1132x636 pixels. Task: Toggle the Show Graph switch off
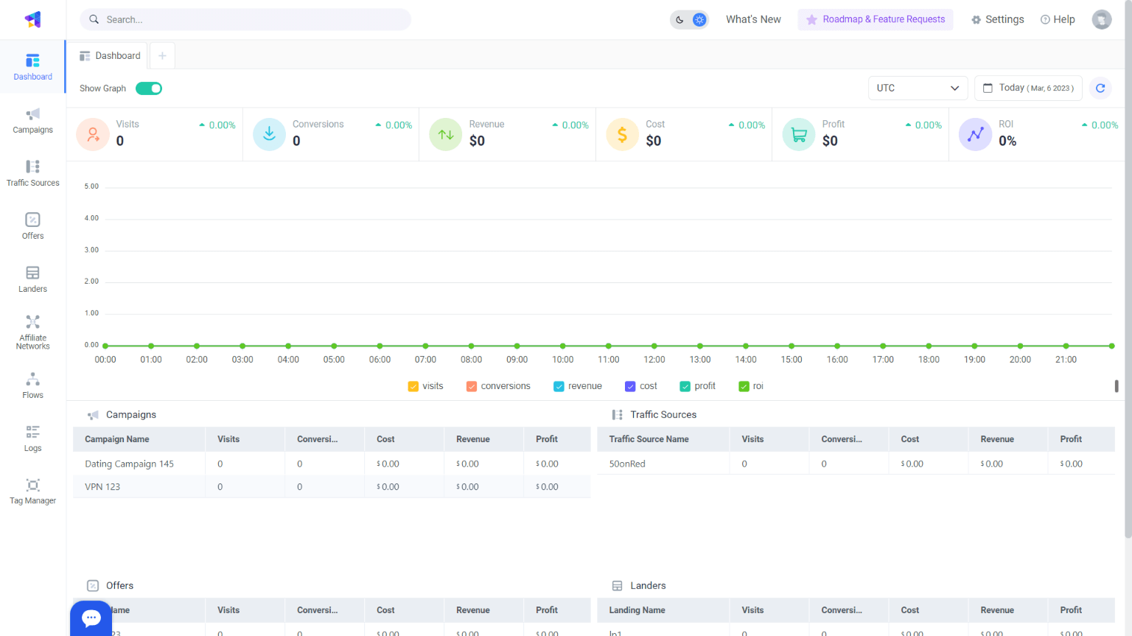point(149,88)
